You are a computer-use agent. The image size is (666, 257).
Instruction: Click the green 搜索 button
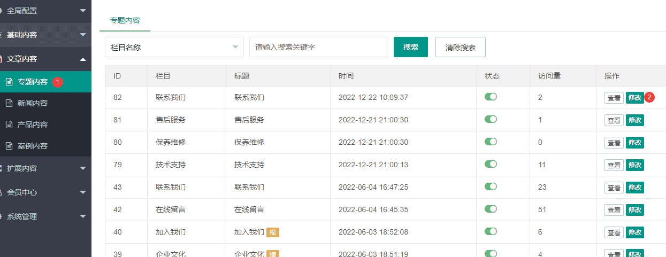(x=411, y=47)
